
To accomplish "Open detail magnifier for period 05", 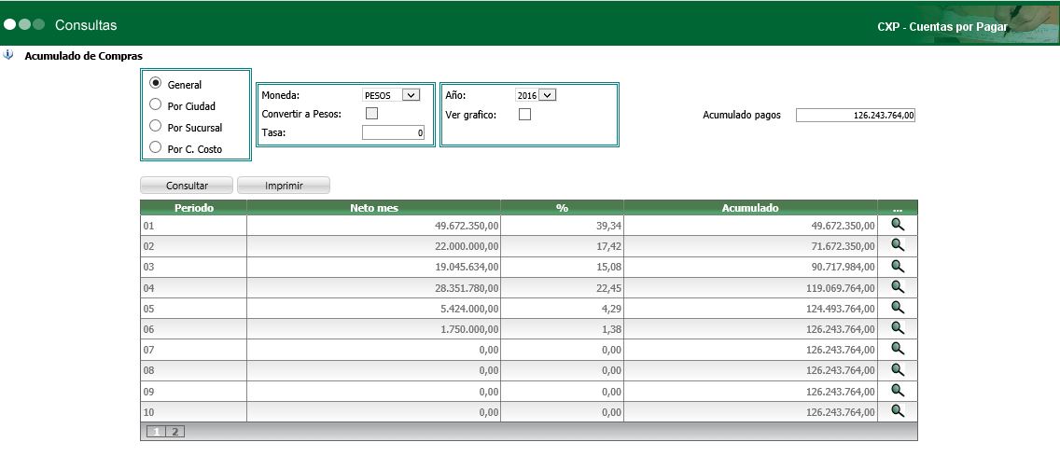I will pyautogui.click(x=897, y=307).
